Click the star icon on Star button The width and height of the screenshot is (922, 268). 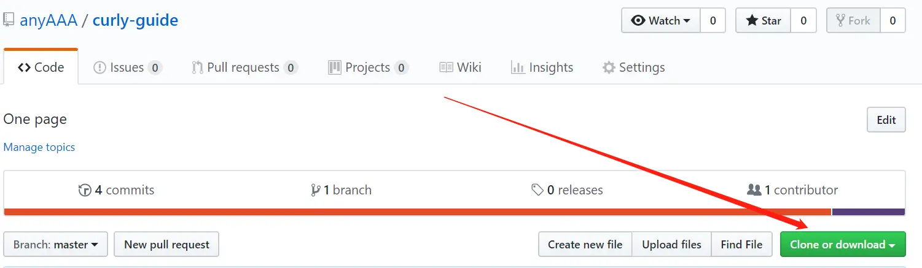tap(752, 20)
